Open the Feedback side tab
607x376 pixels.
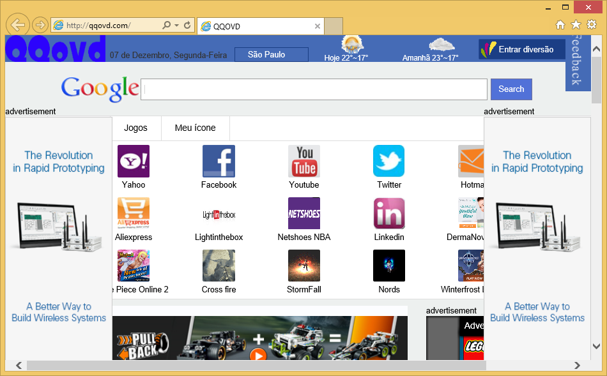578,63
